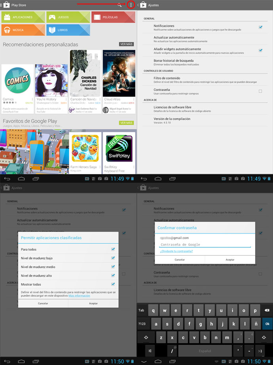Tap the Tab key on keyboard
Viewport: 273px width, 365px height.
pos(141,310)
